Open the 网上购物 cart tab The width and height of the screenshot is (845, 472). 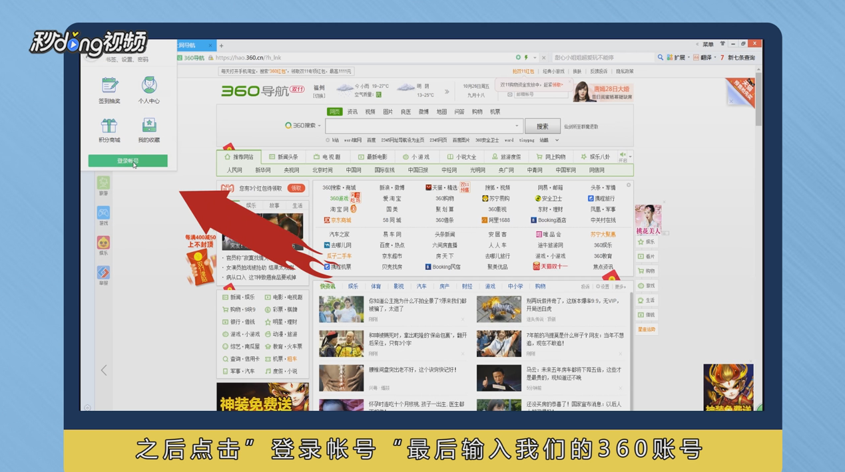click(551, 157)
